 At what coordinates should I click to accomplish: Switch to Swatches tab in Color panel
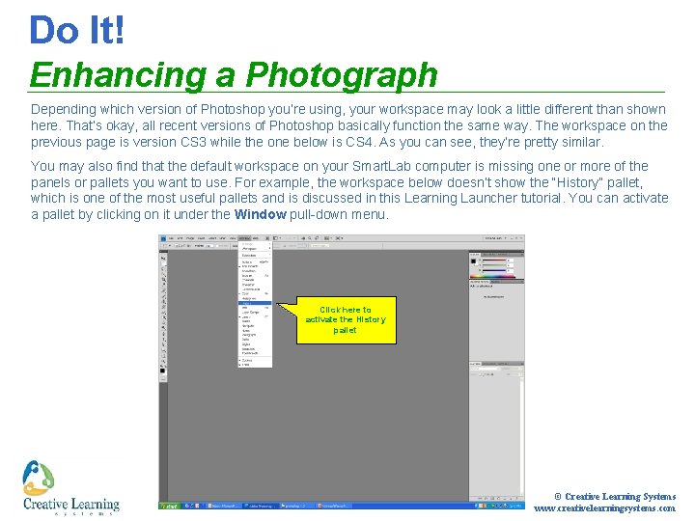[x=488, y=255]
